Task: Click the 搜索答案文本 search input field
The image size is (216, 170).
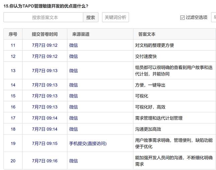Action: coord(43,17)
